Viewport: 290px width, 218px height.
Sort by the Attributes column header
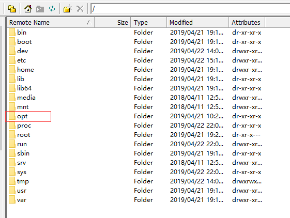point(247,23)
